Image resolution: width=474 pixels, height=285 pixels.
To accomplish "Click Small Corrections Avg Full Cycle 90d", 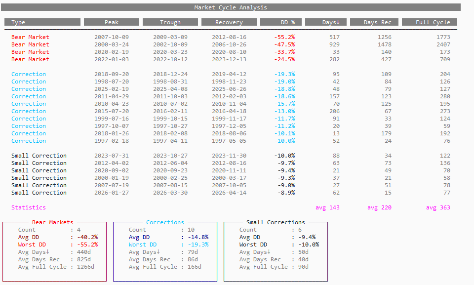I will [303, 267].
